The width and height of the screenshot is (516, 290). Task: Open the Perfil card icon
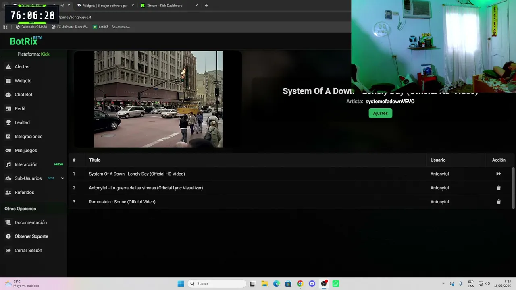pos(8,109)
